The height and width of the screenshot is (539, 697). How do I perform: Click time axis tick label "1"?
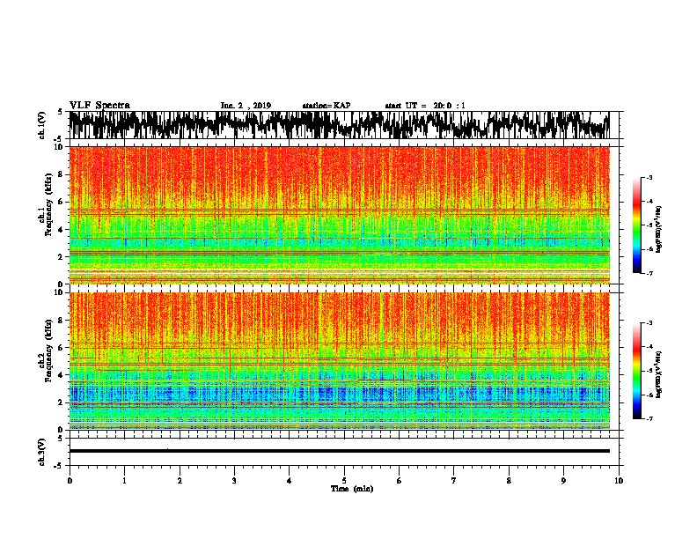coord(124,481)
